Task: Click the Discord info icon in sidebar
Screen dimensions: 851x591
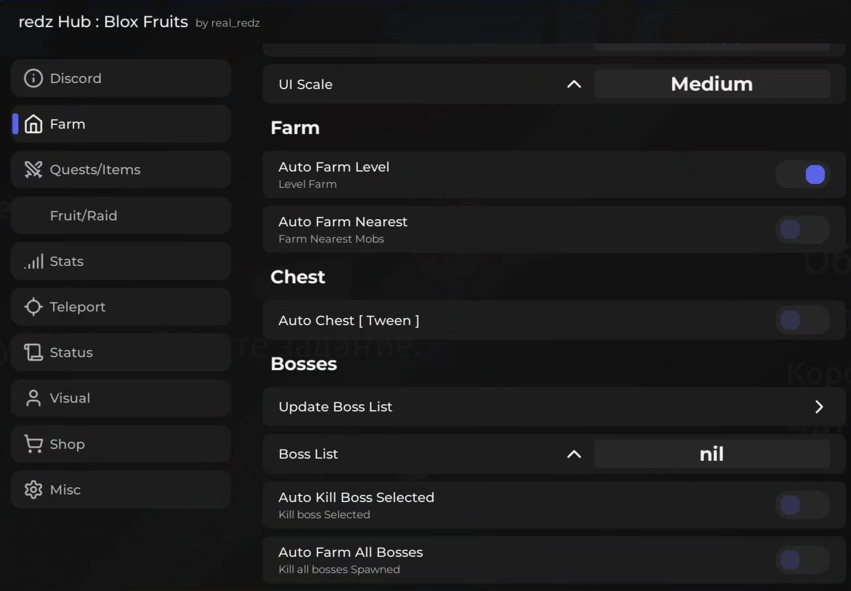Action: (x=33, y=78)
